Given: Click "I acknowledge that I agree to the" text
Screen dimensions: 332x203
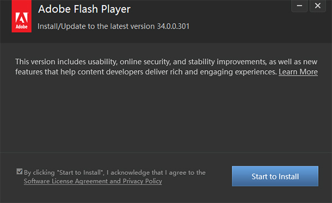Looking at the screenshot, I should click(x=156, y=173).
